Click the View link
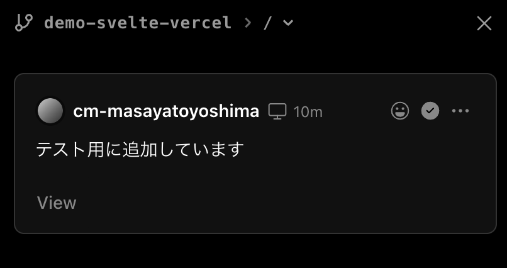 coord(57,203)
